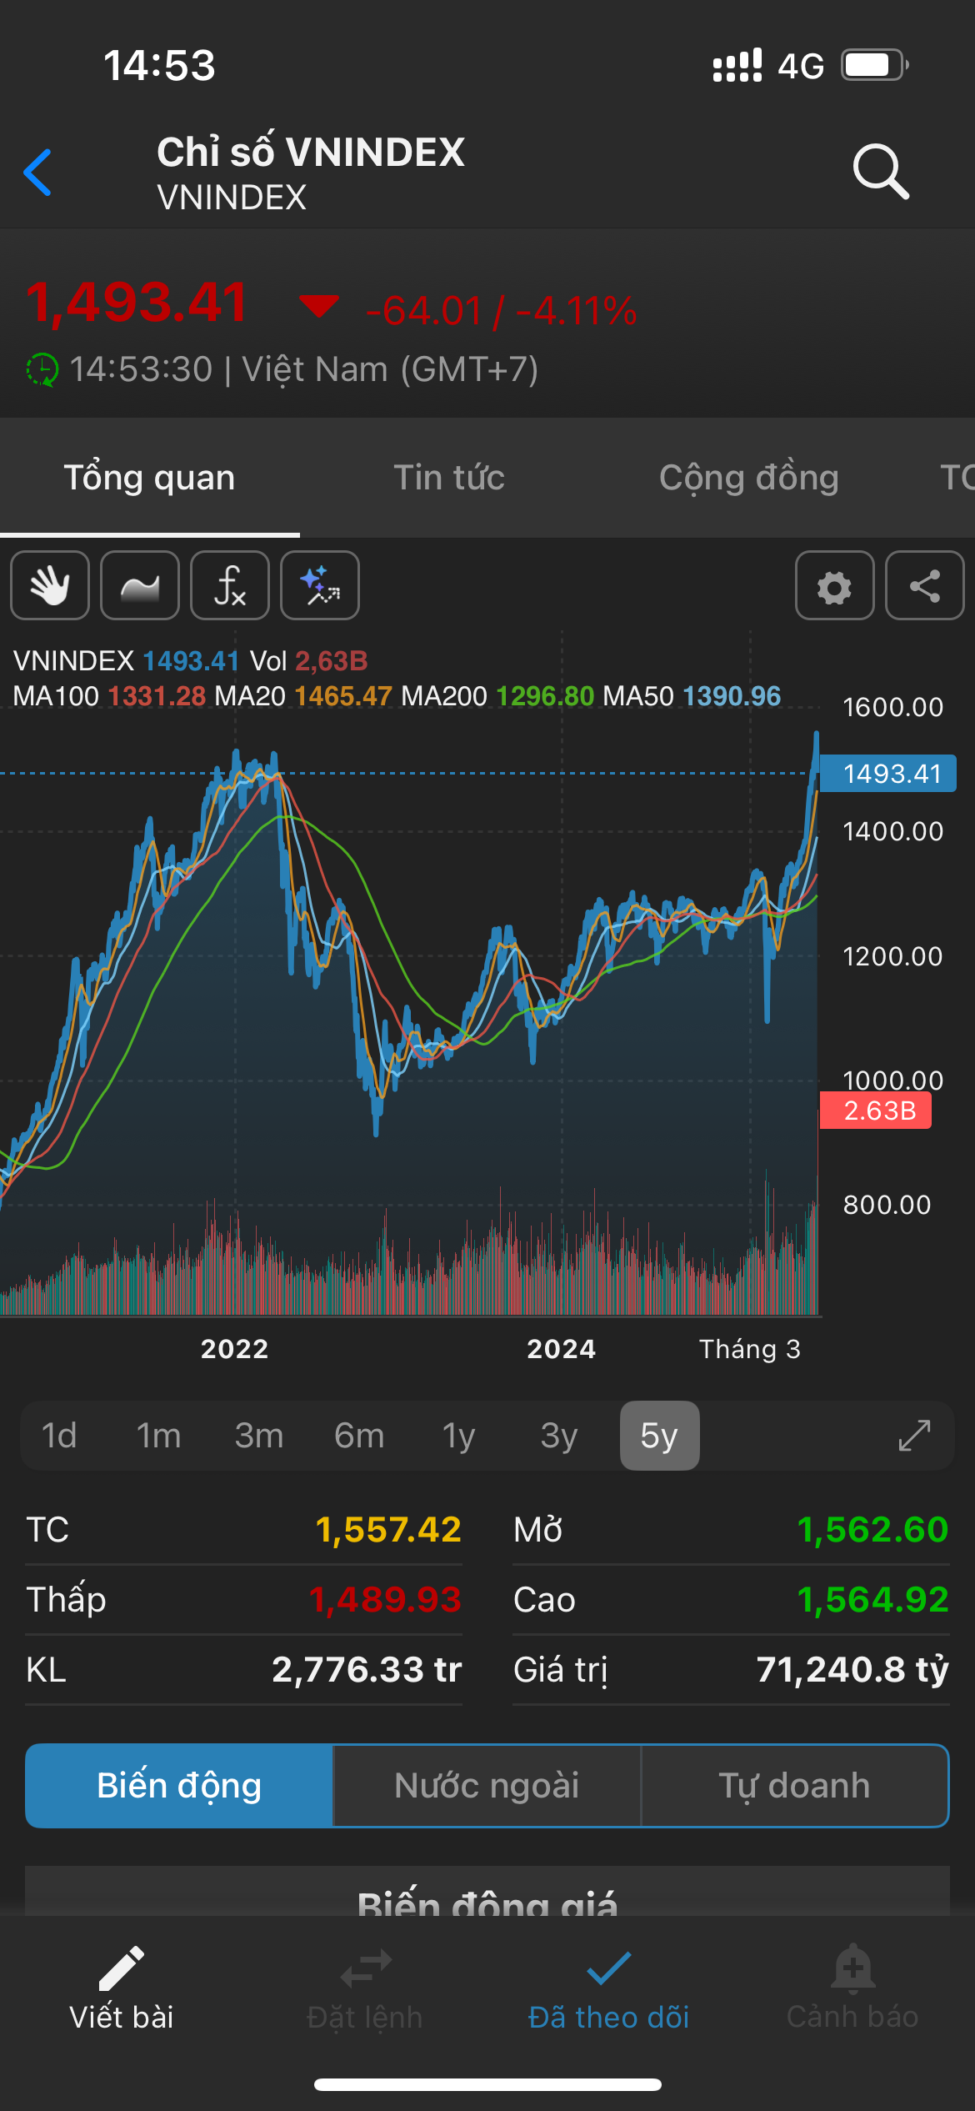Switch to Nước ngoài segment

(487, 1786)
